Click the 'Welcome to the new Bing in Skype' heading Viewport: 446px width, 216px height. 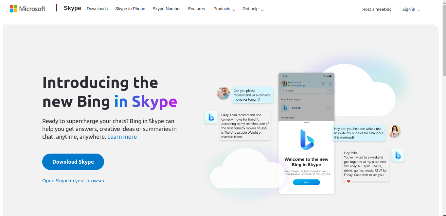(x=306, y=162)
